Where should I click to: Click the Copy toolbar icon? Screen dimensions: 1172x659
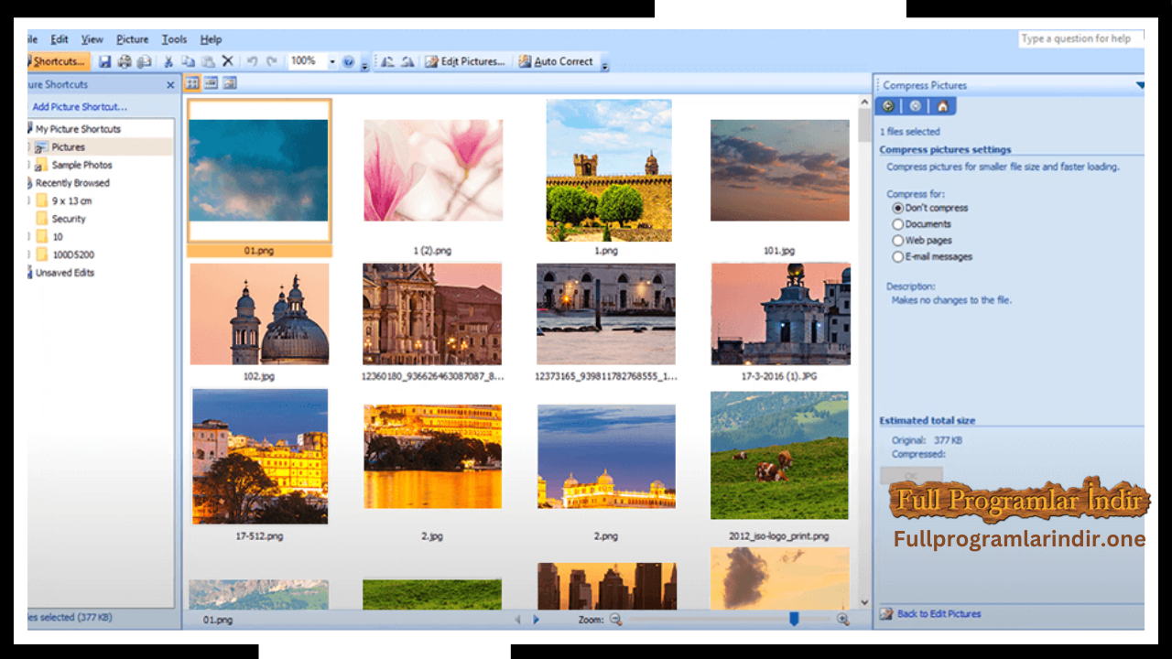tap(190, 61)
